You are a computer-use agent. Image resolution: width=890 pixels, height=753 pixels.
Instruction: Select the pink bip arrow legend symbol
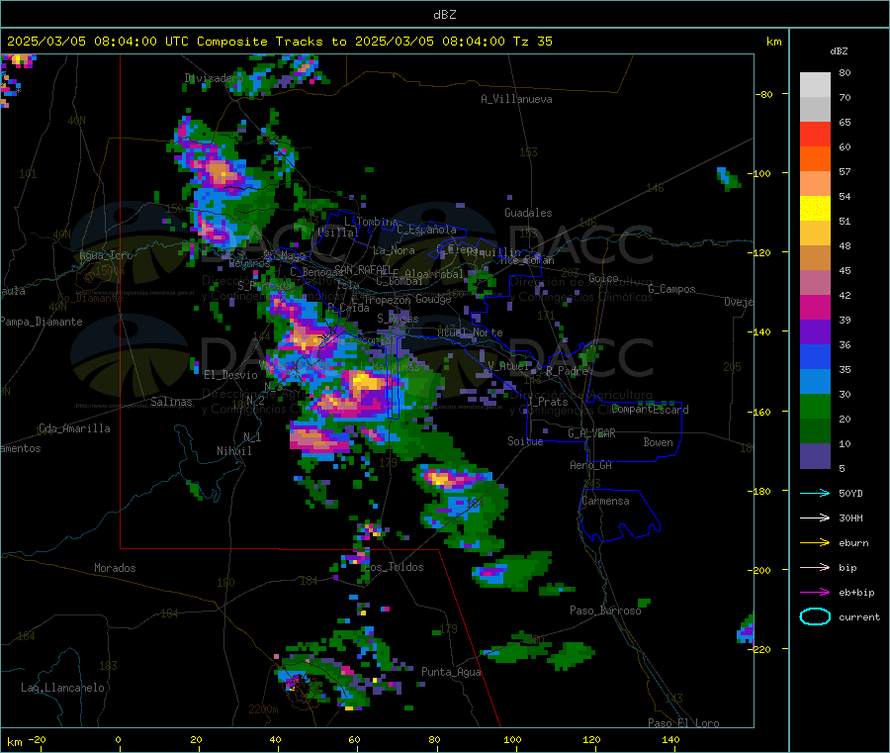pos(815,567)
